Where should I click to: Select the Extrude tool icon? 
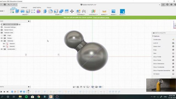pyautogui.click(x=17, y=11)
